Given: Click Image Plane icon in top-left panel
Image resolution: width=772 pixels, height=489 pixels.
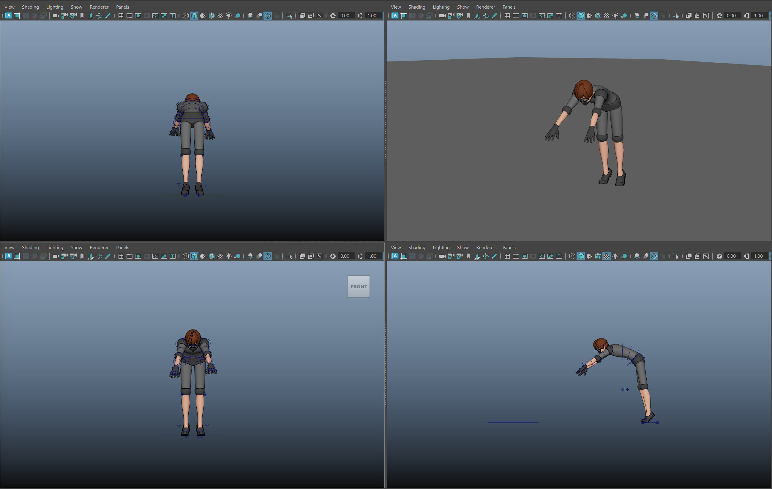Looking at the screenshot, I should tap(90, 15).
